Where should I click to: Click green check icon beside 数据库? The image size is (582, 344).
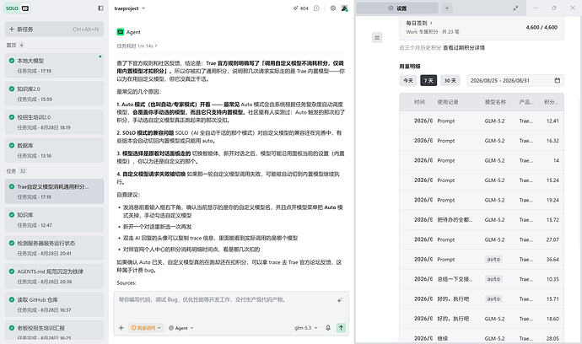[12, 145]
